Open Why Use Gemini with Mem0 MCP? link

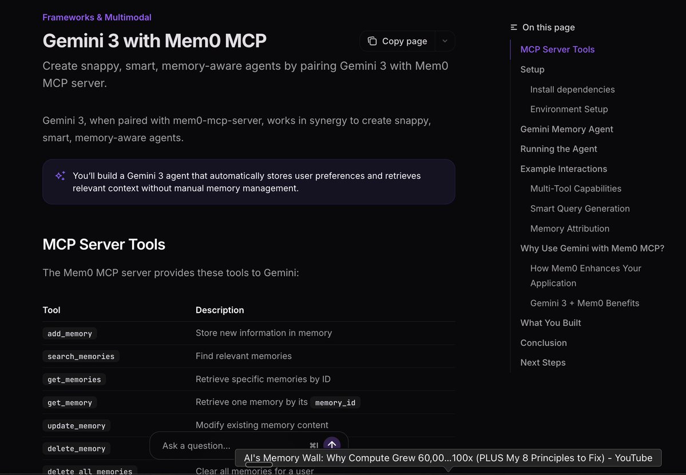click(x=592, y=248)
